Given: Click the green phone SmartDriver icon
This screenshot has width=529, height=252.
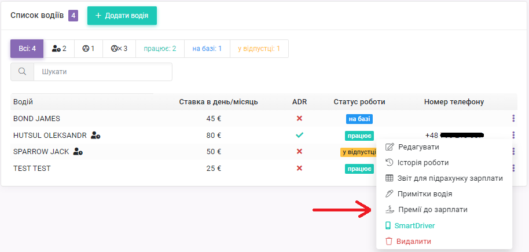Looking at the screenshot, I should (388, 226).
